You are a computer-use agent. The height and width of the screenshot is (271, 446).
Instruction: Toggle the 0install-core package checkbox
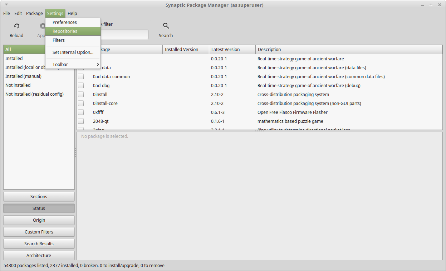pos(81,103)
